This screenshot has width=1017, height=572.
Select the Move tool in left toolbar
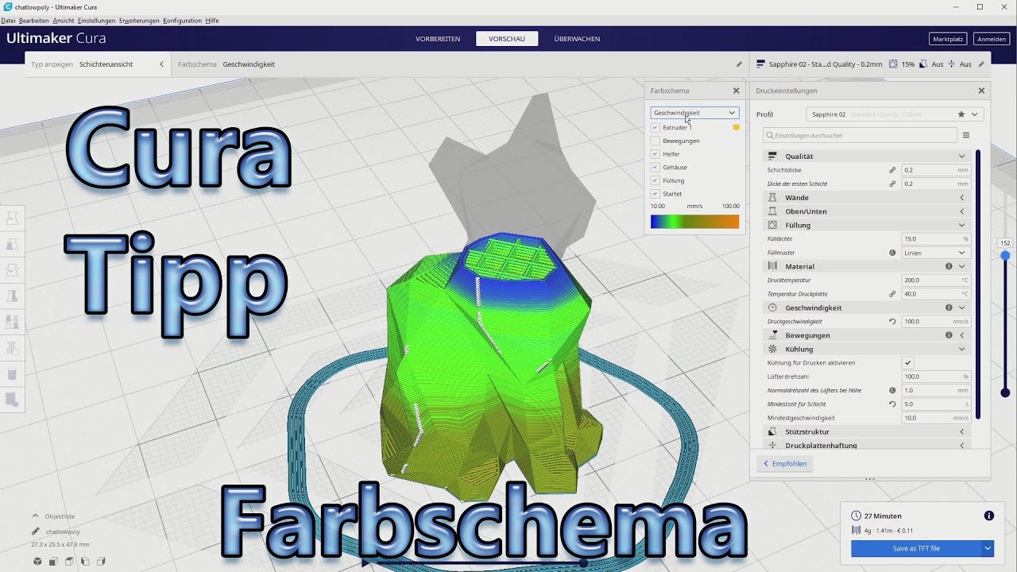(x=12, y=218)
